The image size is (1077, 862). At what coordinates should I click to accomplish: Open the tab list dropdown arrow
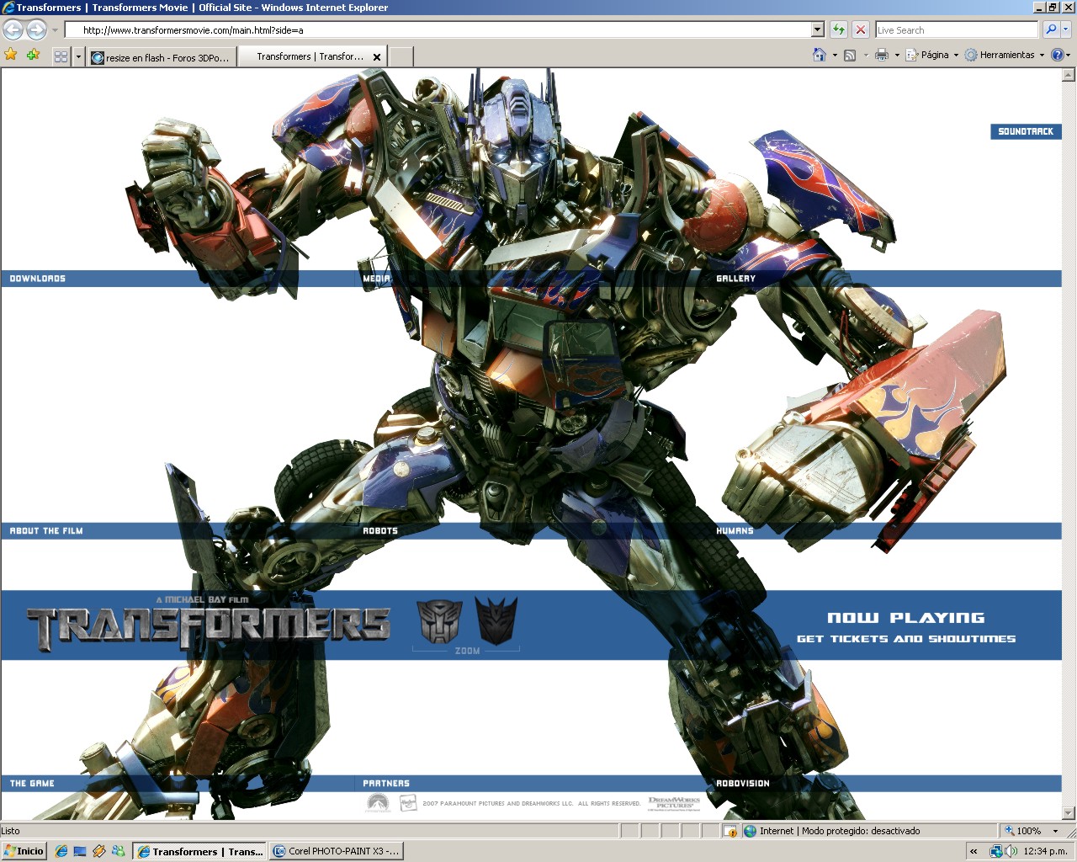pos(78,57)
